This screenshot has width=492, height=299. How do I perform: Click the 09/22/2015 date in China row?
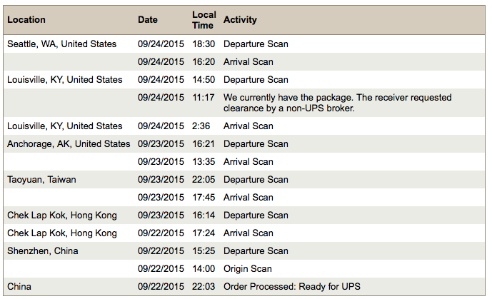pyautogui.click(x=161, y=287)
